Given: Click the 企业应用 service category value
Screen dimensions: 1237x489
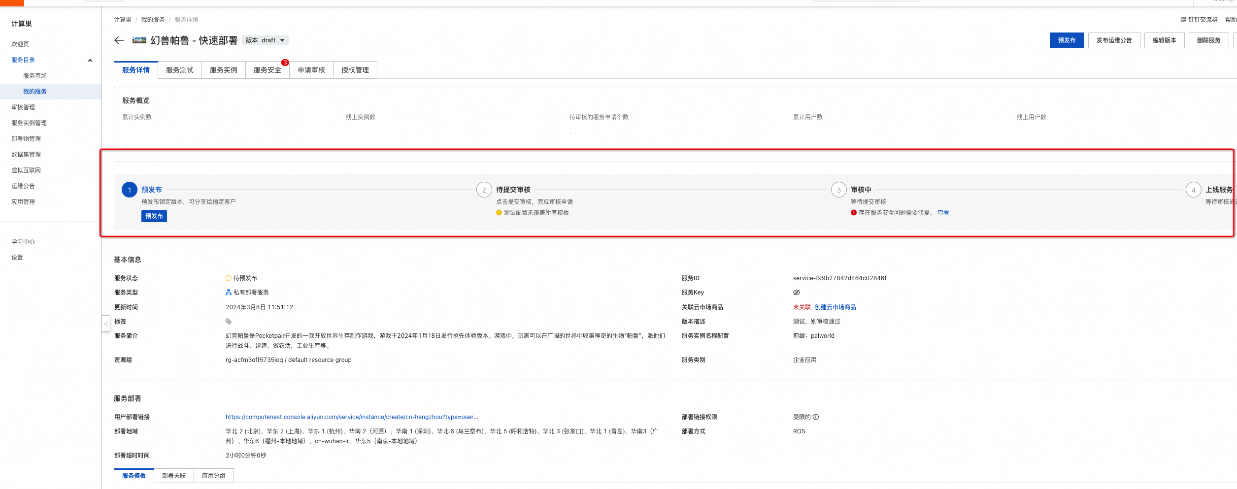Looking at the screenshot, I should click(x=805, y=360).
